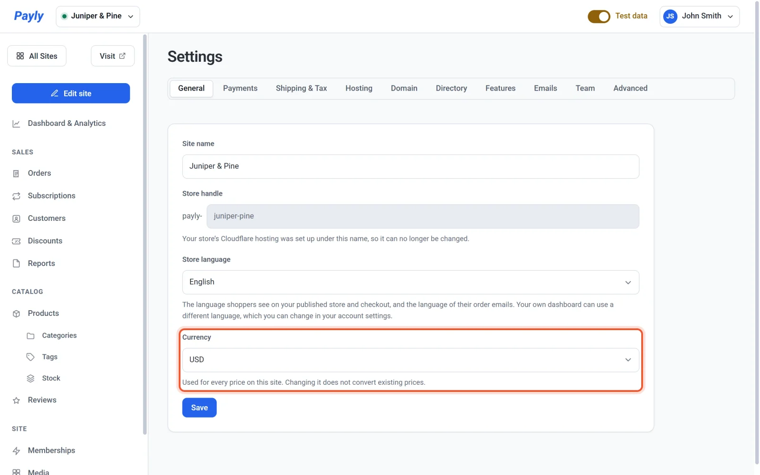This screenshot has width=760, height=475.
Task: Click the Save button
Action: [199, 408]
